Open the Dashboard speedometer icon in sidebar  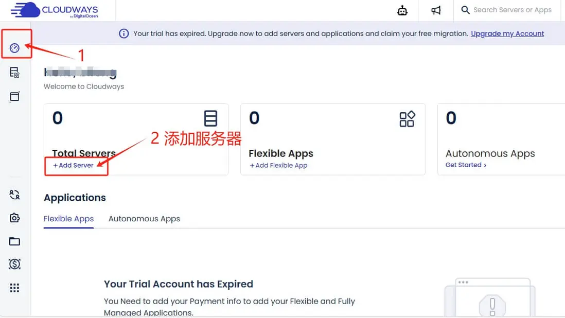pyautogui.click(x=14, y=48)
